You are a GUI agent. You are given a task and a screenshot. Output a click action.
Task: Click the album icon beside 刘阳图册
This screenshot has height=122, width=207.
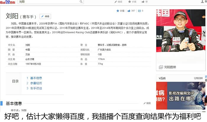click(161, 67)
